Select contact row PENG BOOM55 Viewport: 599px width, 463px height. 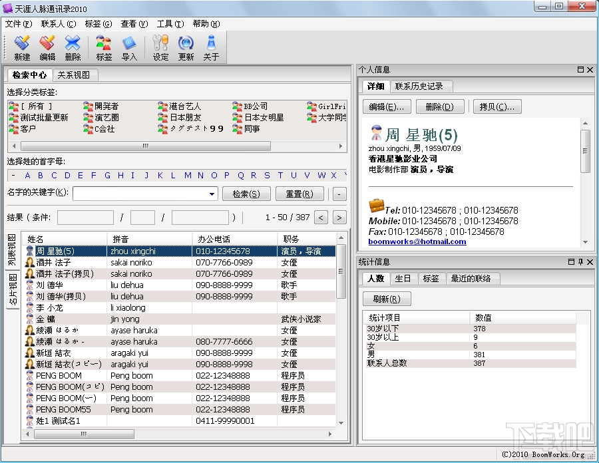tap(179, 410)
